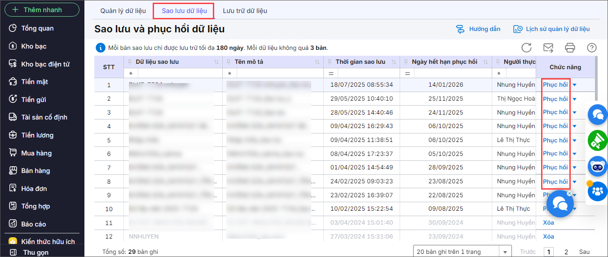Open filter operator for Ngày hết hạn column
608x257 pixels.
point(408,73)
